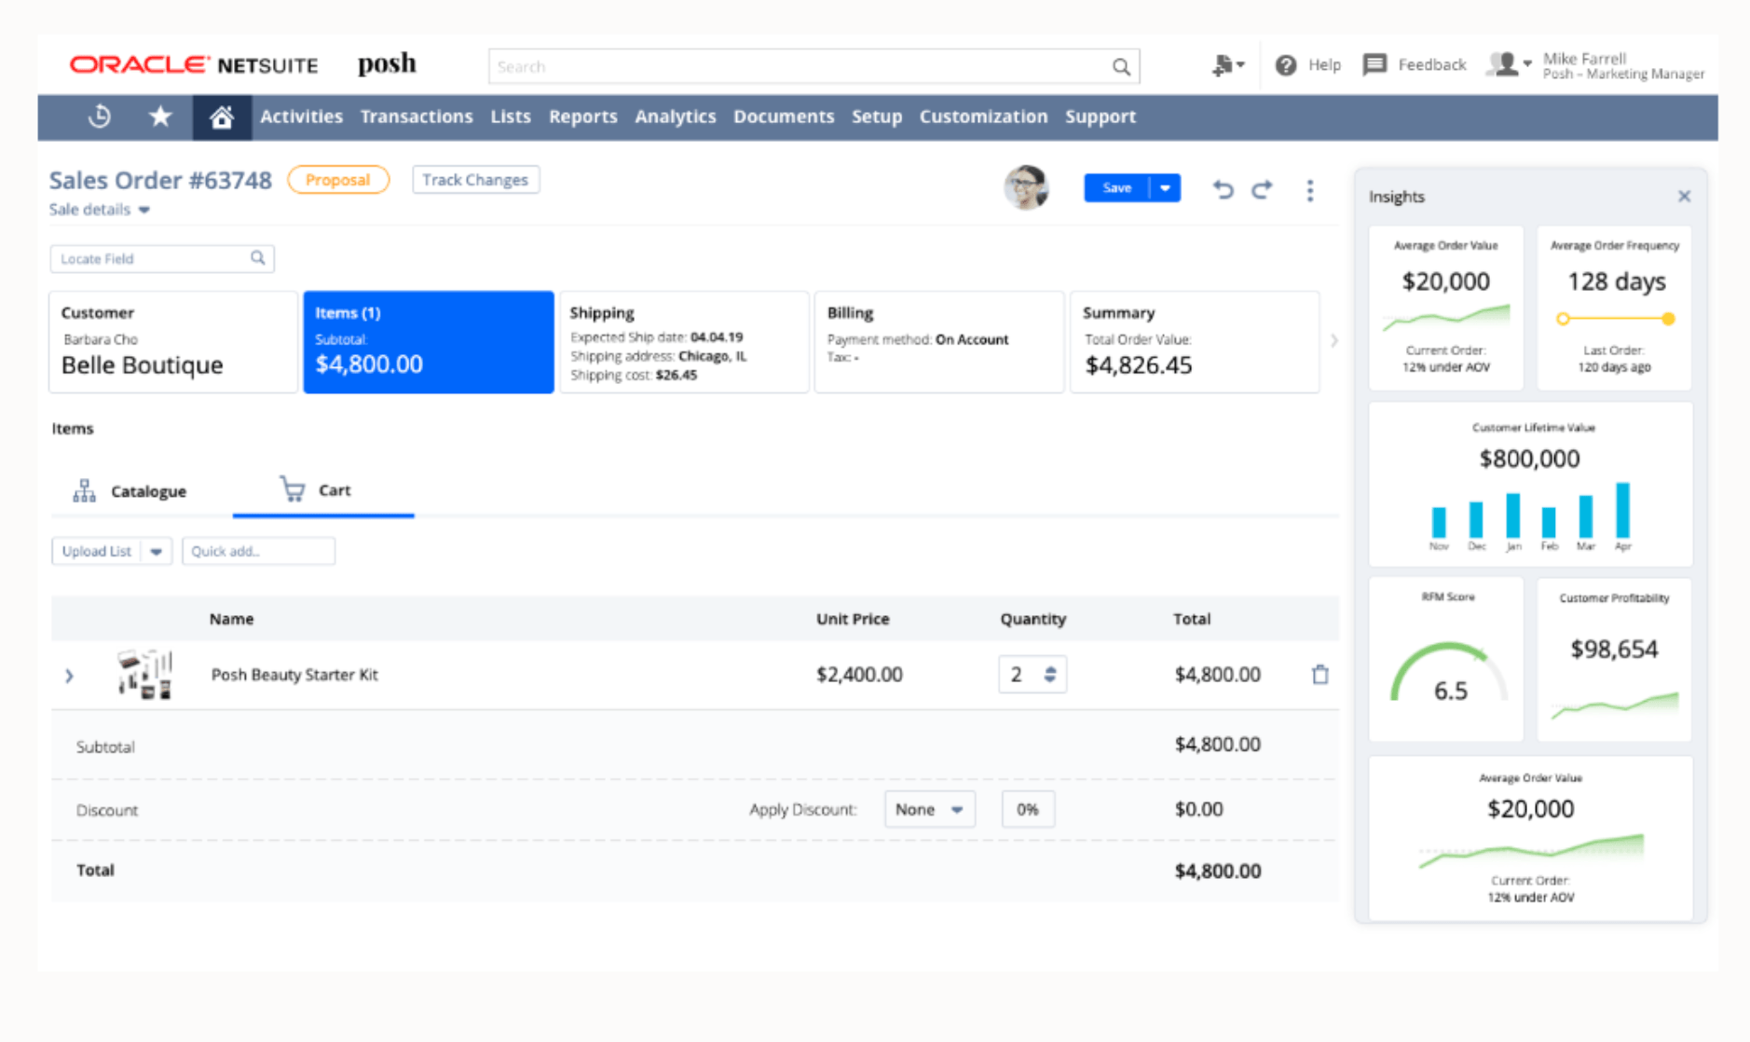The image size is (1750, 1042).
Task: Open the Upload List dropdown arrow
Action: coord(156,551)
